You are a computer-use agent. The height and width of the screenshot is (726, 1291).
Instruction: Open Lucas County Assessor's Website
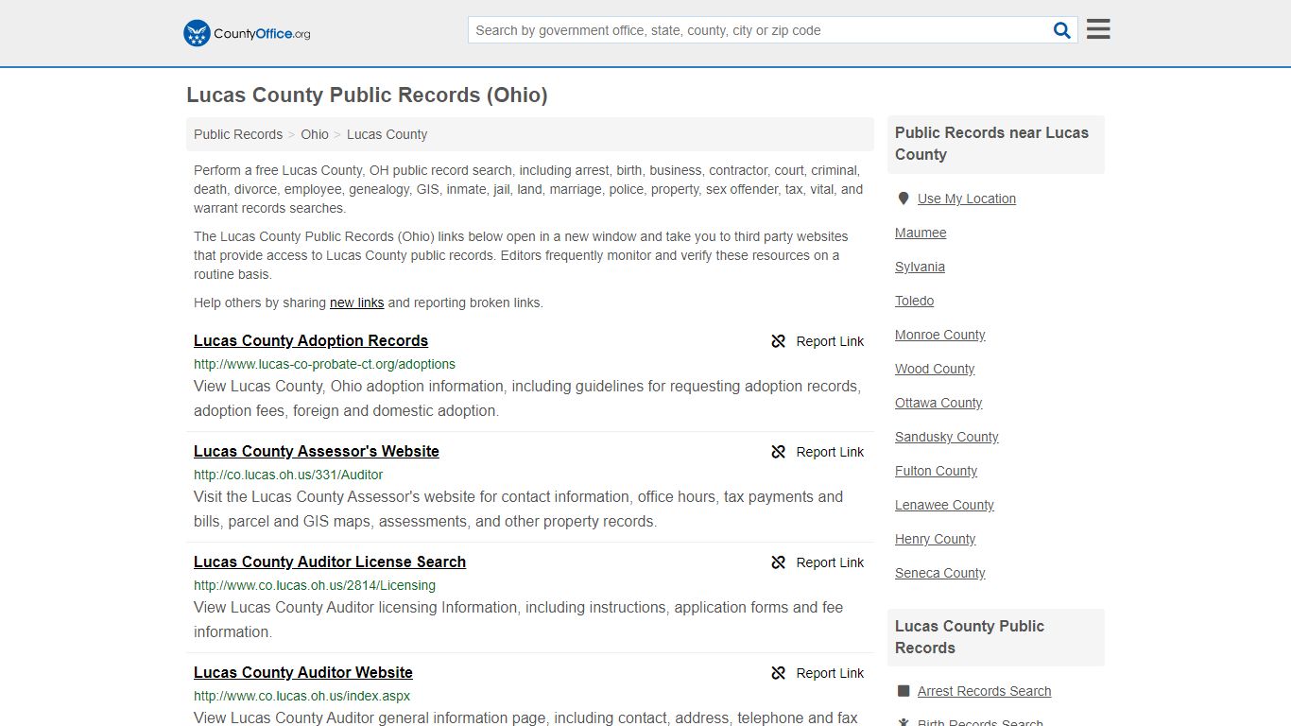click(x=317, y=452)
